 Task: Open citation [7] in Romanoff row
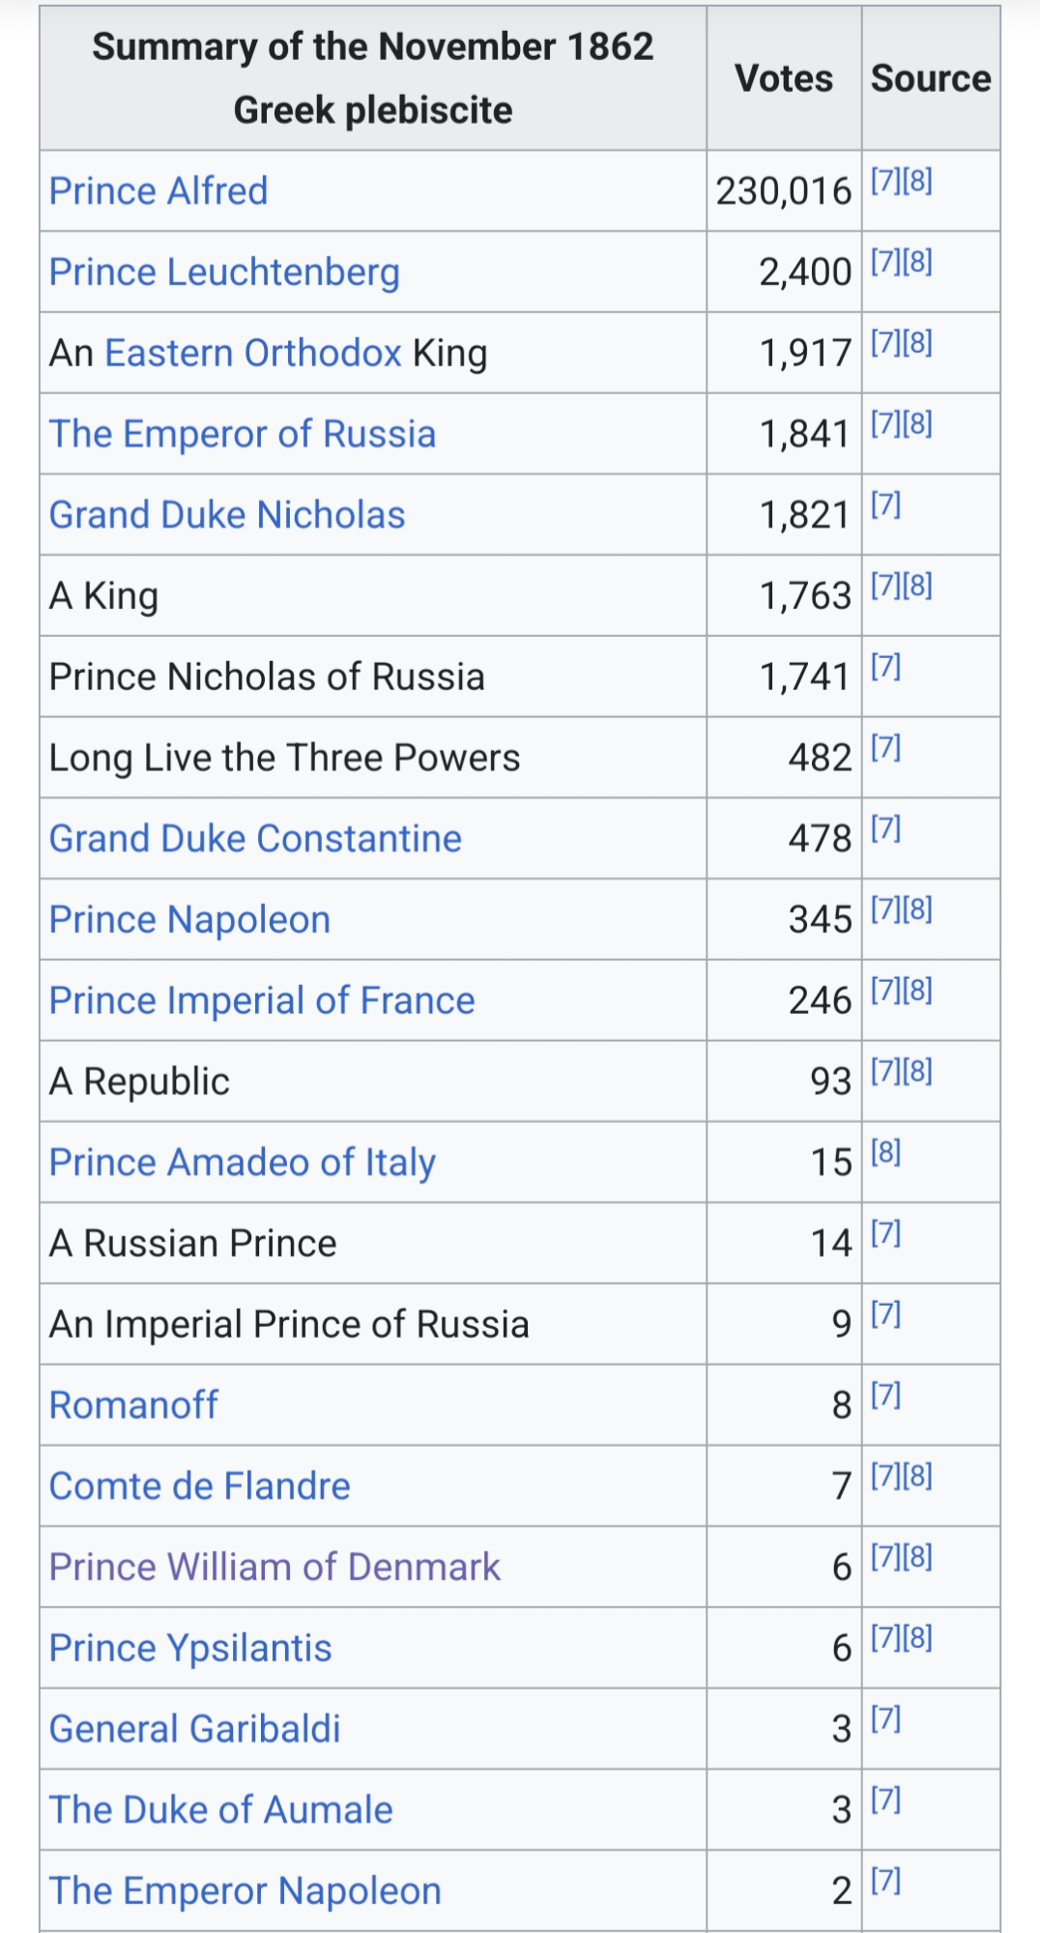click(885, 1395)
